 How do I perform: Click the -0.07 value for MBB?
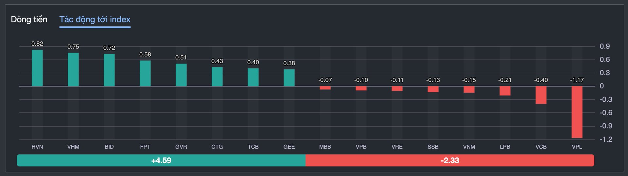coord(325,80)
